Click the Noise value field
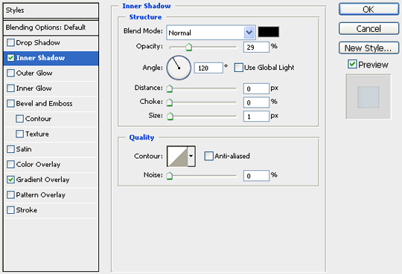Viewport: 402px width, 274px height. (256, 176)
